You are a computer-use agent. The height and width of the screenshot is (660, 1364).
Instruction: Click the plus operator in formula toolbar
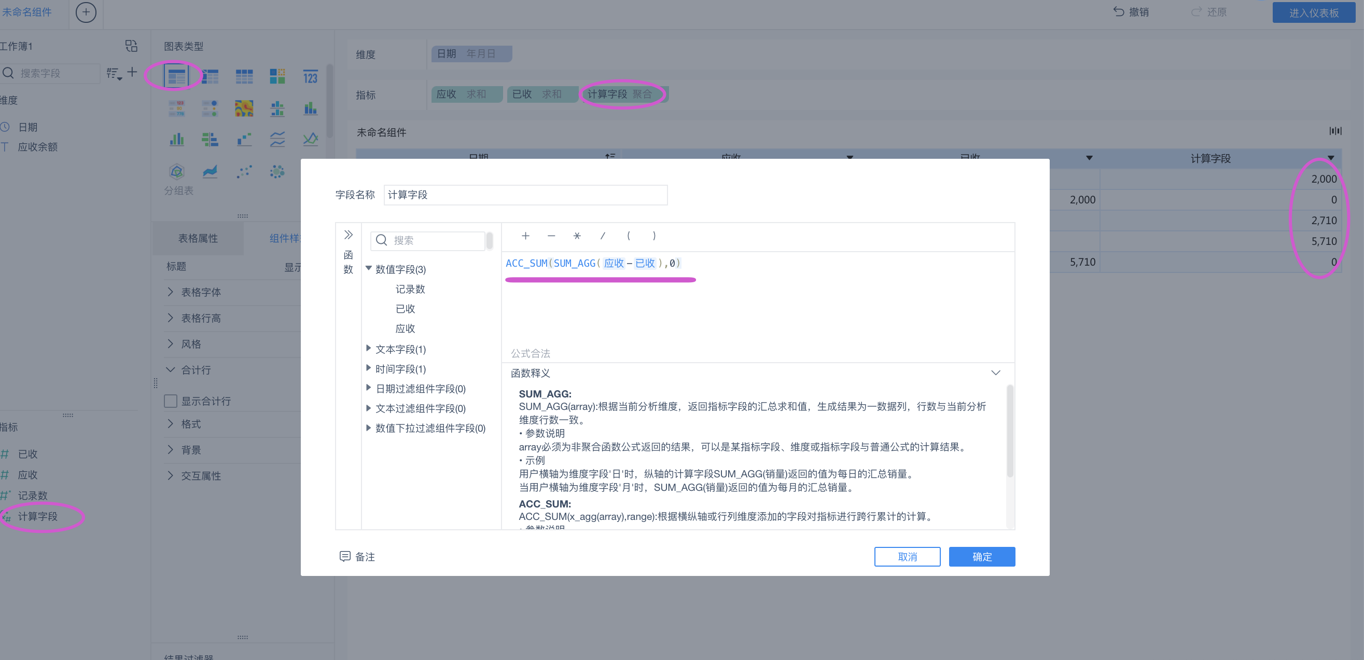(525, 236)
